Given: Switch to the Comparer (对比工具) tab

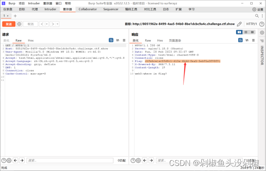Looking at the screenshot, I should point(150,9).
